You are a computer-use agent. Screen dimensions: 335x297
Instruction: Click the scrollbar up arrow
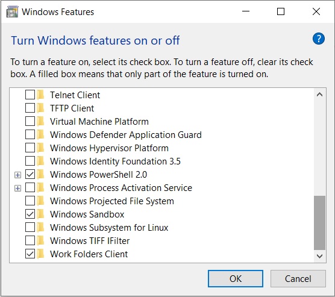coord(319,95)
